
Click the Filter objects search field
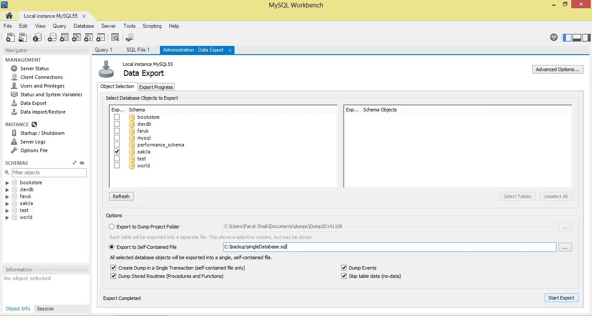(x=49, y=173)
